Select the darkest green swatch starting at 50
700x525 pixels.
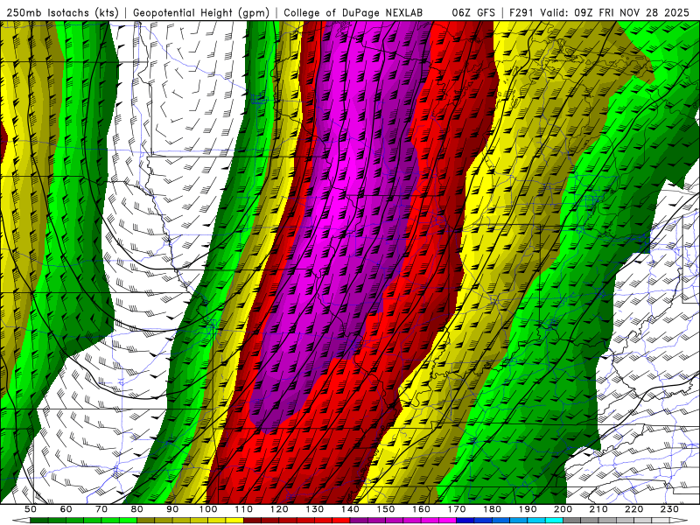pyautogui.click(x=38, y=521)
